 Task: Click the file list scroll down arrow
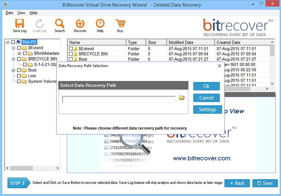point(272,84)
